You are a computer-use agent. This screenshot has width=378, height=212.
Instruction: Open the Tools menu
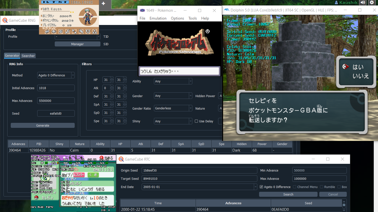193,18
